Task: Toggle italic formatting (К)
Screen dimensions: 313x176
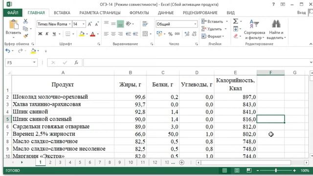Action: 47,34
